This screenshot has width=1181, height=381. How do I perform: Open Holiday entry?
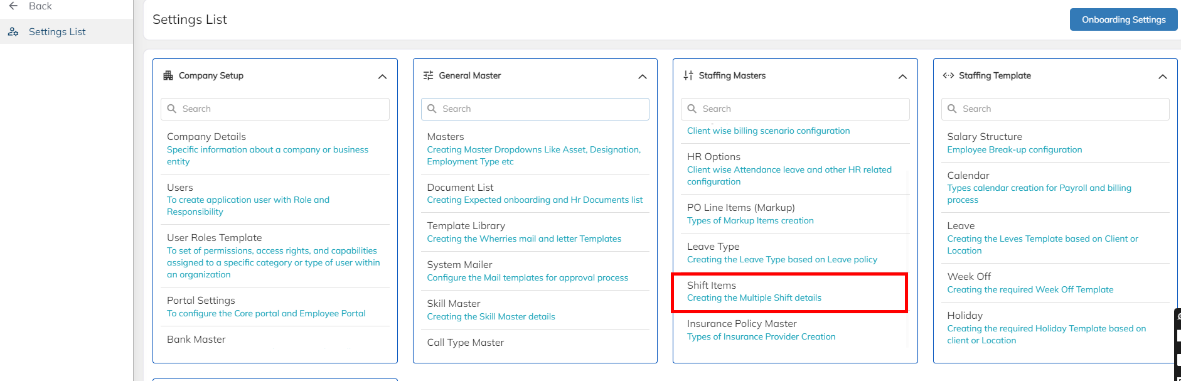coord(965,315)
